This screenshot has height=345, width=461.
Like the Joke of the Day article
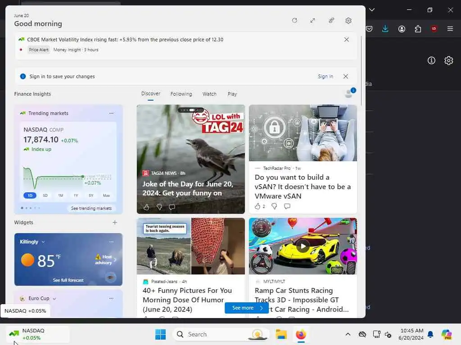146,208
